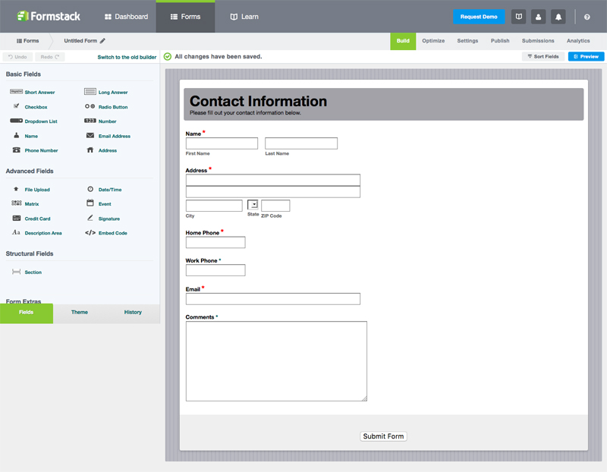
Task: Click the City input field
Action: pos(214,206)
